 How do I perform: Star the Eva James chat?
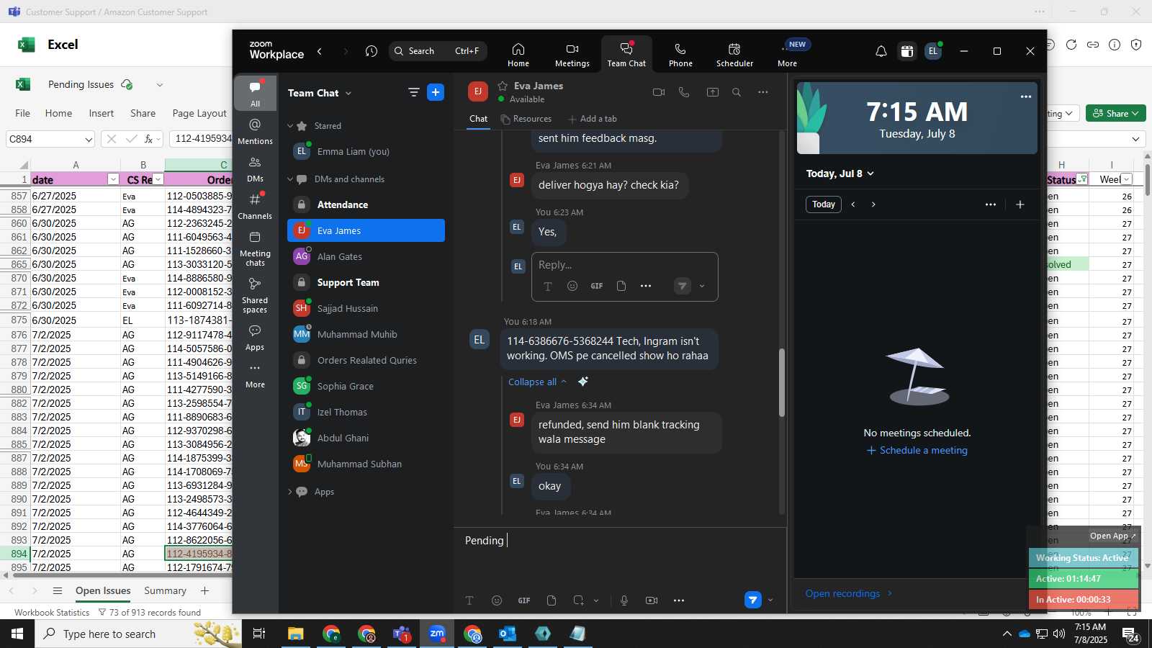503,86
